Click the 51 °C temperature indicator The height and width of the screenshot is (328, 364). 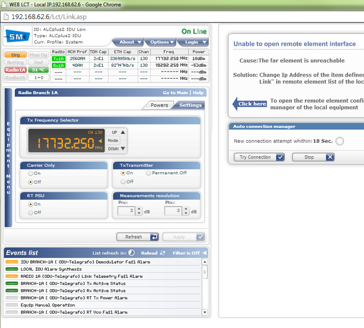pyautogui.click(x=38, y=70)
